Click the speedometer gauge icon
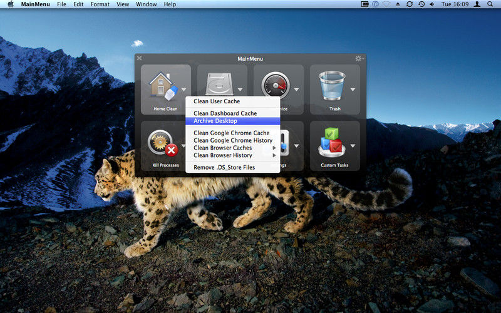 tap(275, 85)
